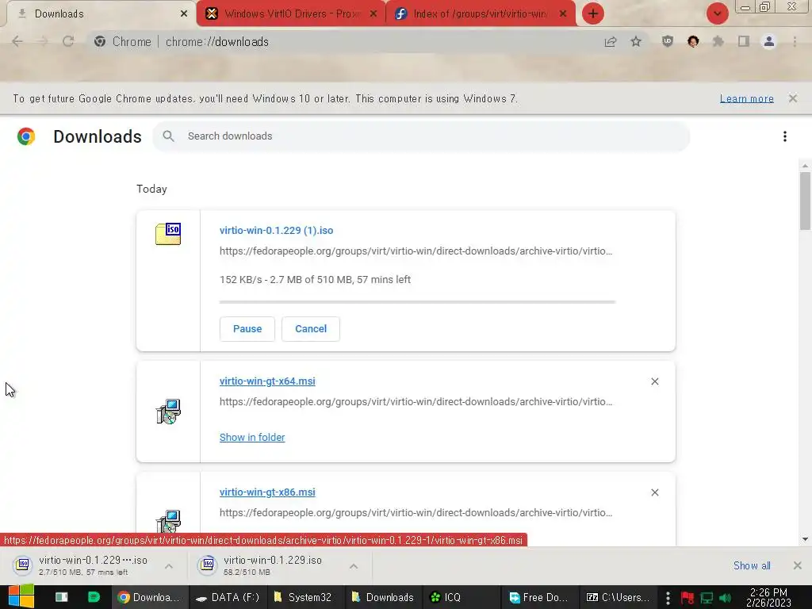Image resolution: width=812 pixels, height=609 pixels.
Task: Share this page icon in the address bar
Action: point(611,41)
